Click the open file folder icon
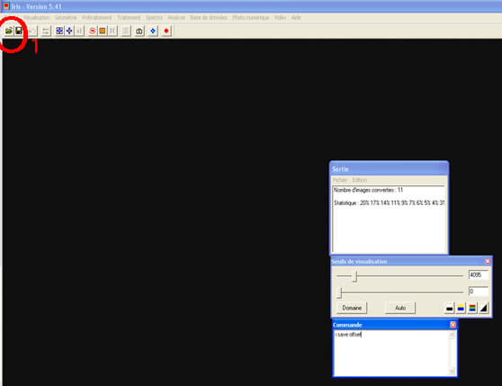This screenshot has width=502, height=386. point(9,31)
